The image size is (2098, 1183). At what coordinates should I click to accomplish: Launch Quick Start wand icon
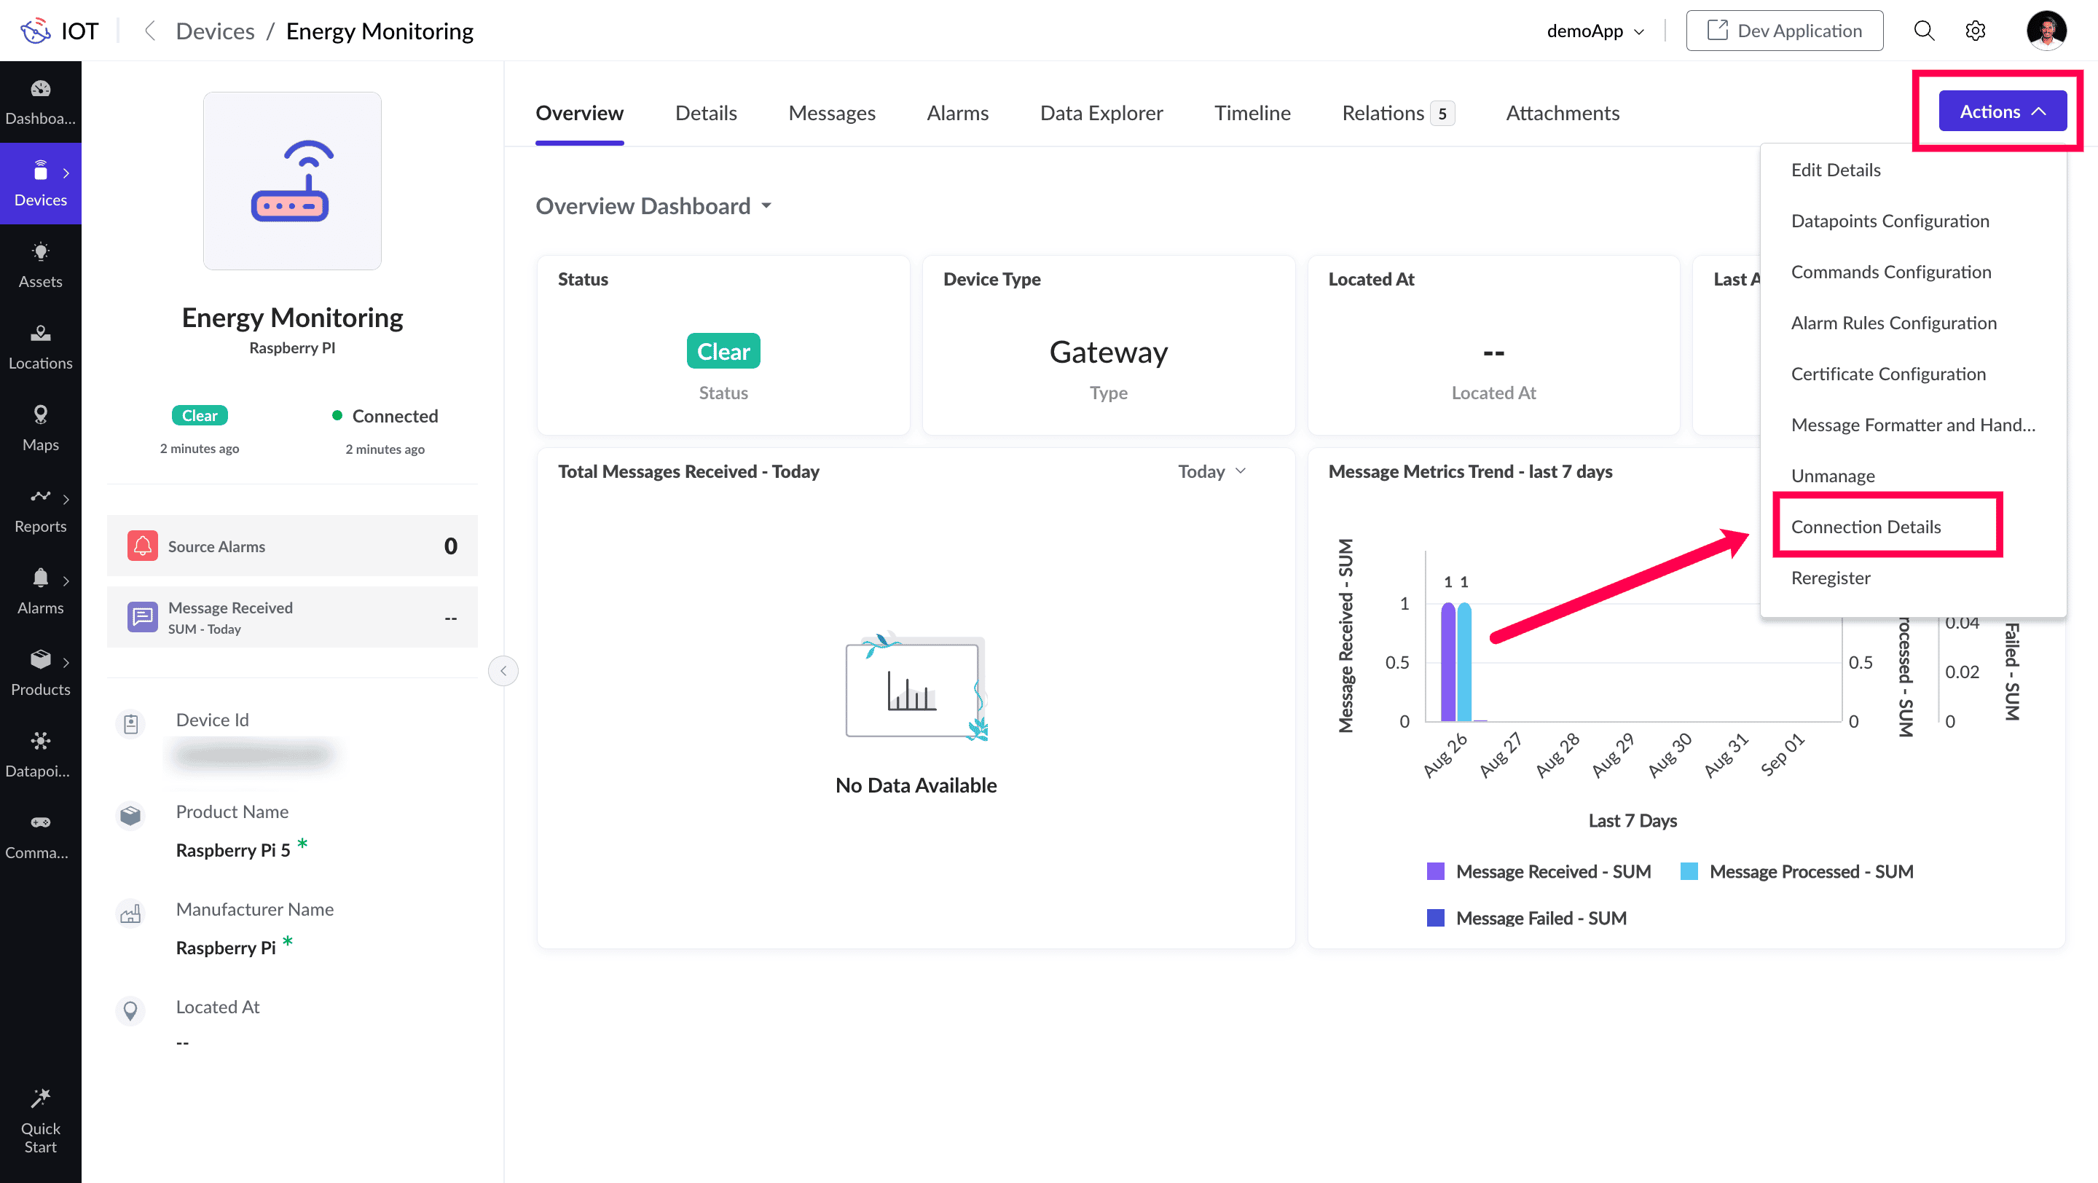(x=40, y=1120)
